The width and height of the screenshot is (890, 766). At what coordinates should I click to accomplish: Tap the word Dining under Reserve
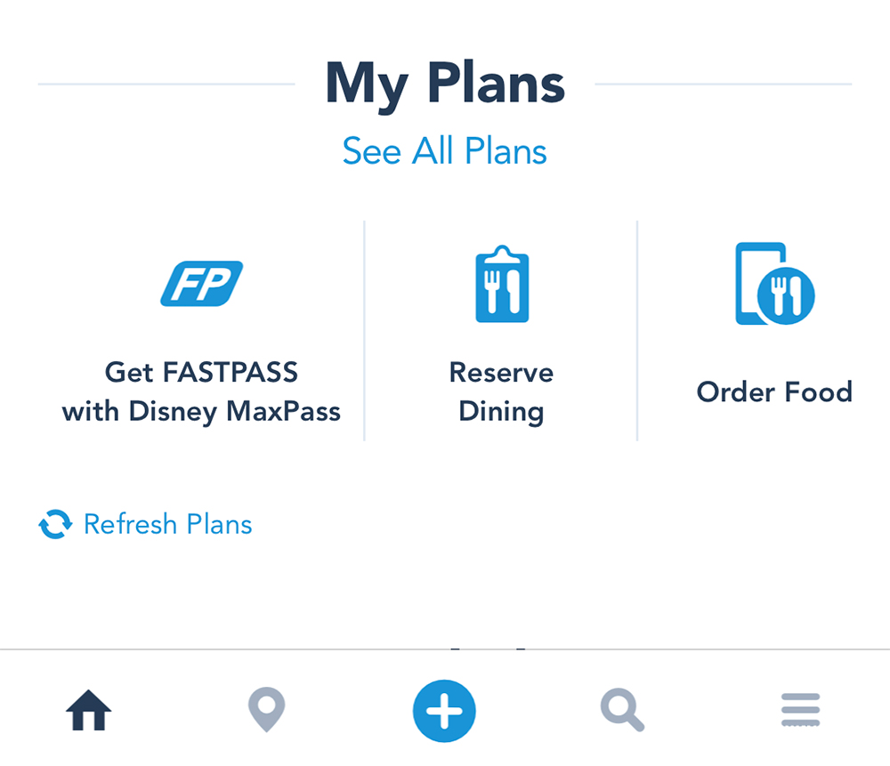(x=501, y=411)
